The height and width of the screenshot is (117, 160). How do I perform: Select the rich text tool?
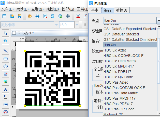(x=6, y=97)
